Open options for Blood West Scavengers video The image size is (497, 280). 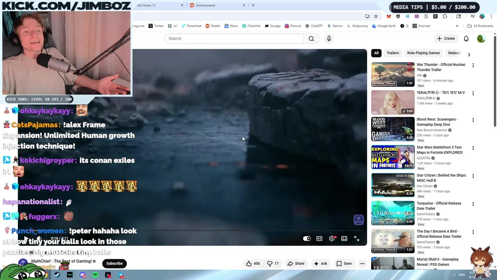[473, 120]
